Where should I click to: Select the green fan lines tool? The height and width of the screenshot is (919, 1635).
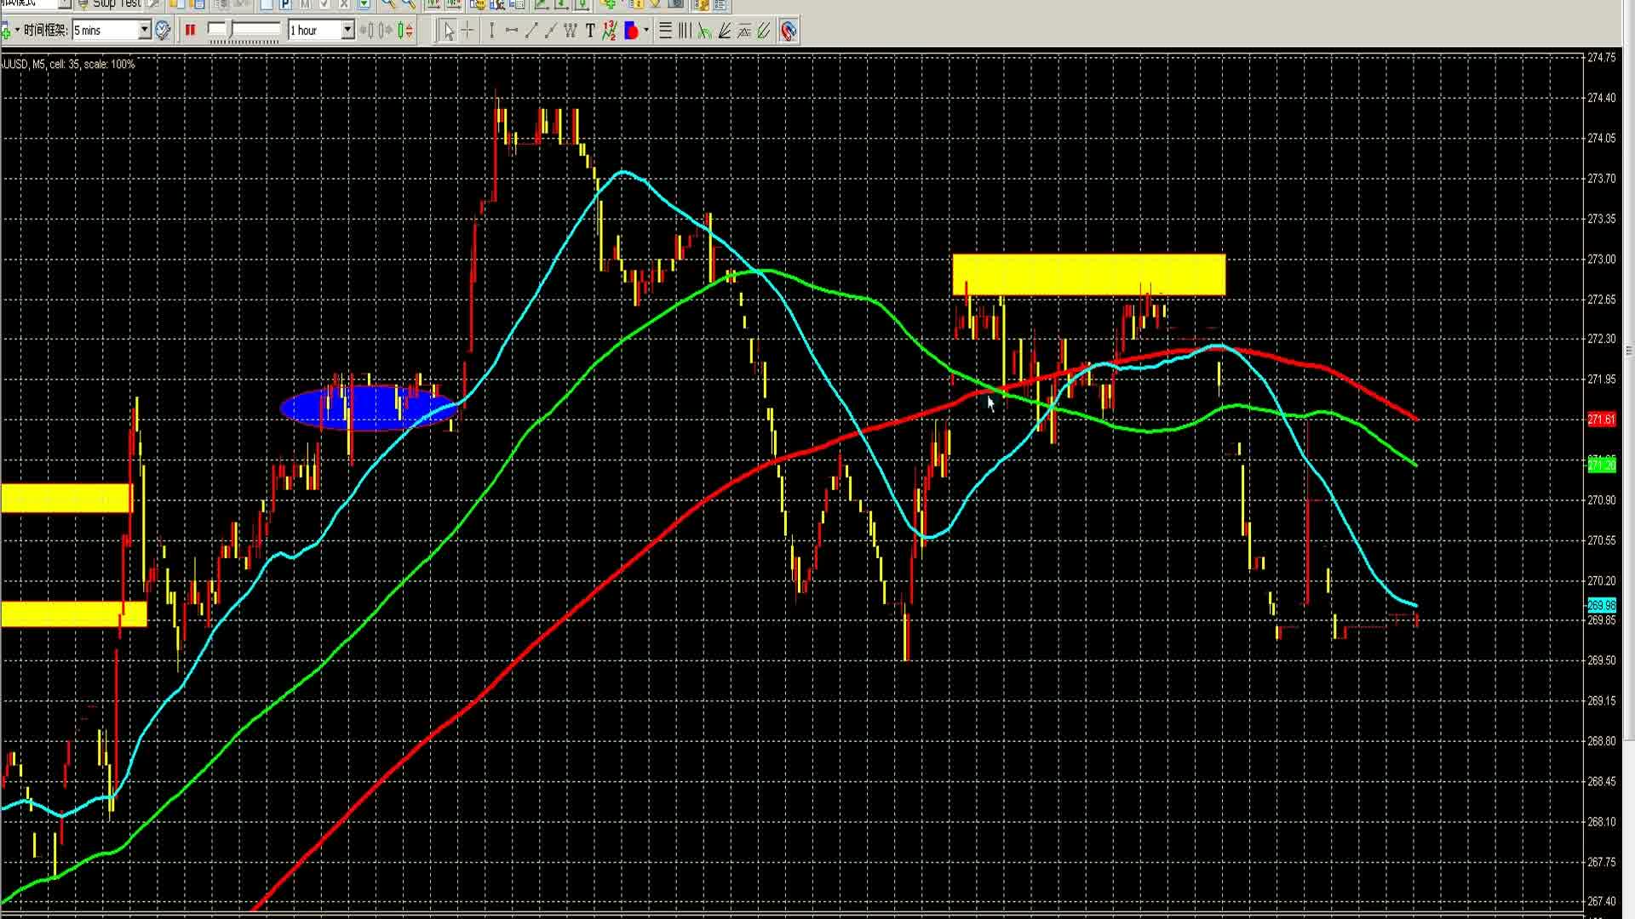[704, 31]
